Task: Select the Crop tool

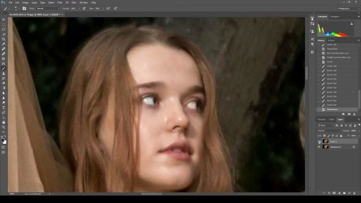Action: 3,39
